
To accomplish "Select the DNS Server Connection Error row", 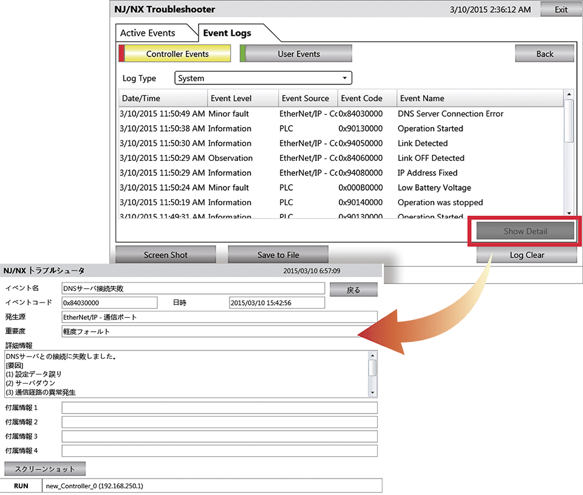I will click(x=341, y=114).
